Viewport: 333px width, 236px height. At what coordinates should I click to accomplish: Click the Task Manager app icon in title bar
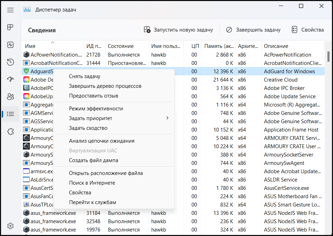point(27,10)
